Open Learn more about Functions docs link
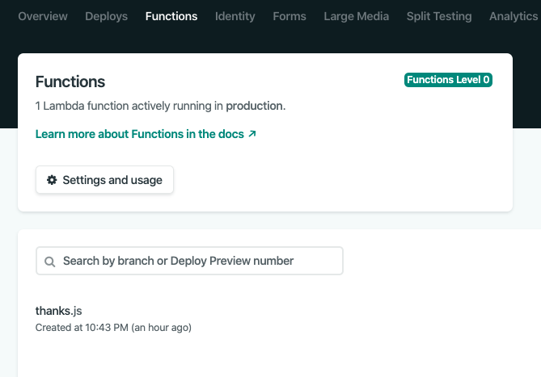Screen dimensions: 541x377 [x=139, y=134]
